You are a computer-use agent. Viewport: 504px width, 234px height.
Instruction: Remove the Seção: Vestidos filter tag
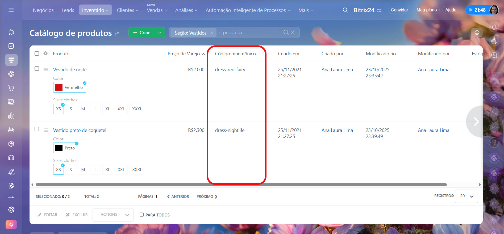point(212,32)
